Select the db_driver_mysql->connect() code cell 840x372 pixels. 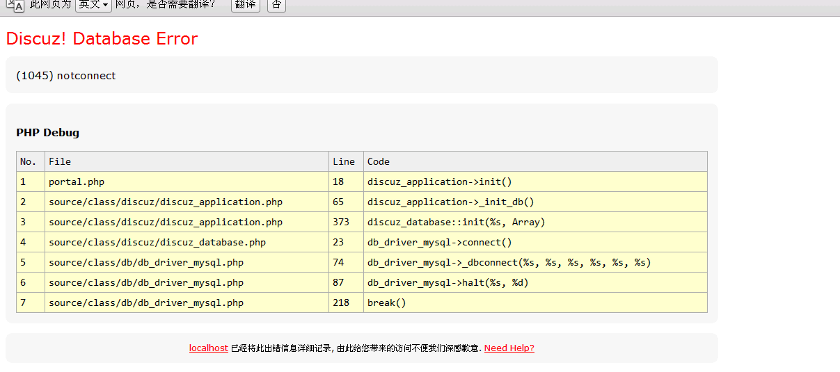pyautogui.click(x=536, y=243)
